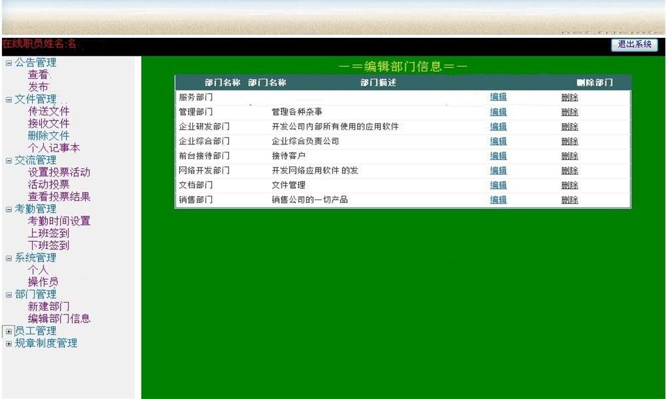666x399 pixels.
Task: Select the 公告管理 category label
Action: click(36, 63)
